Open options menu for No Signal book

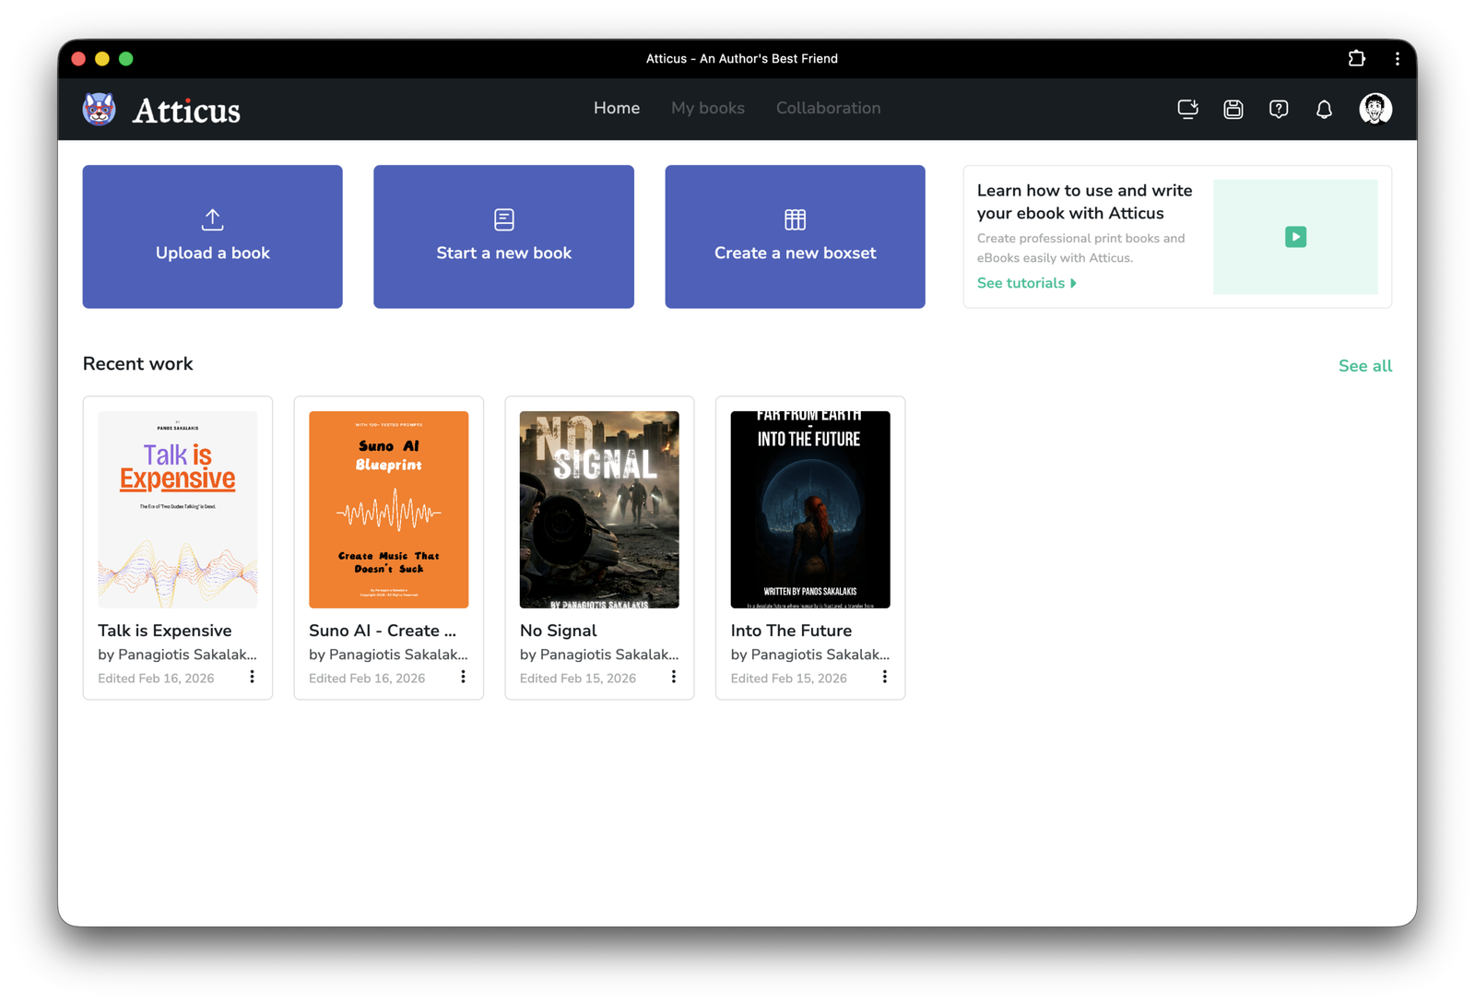674,677
